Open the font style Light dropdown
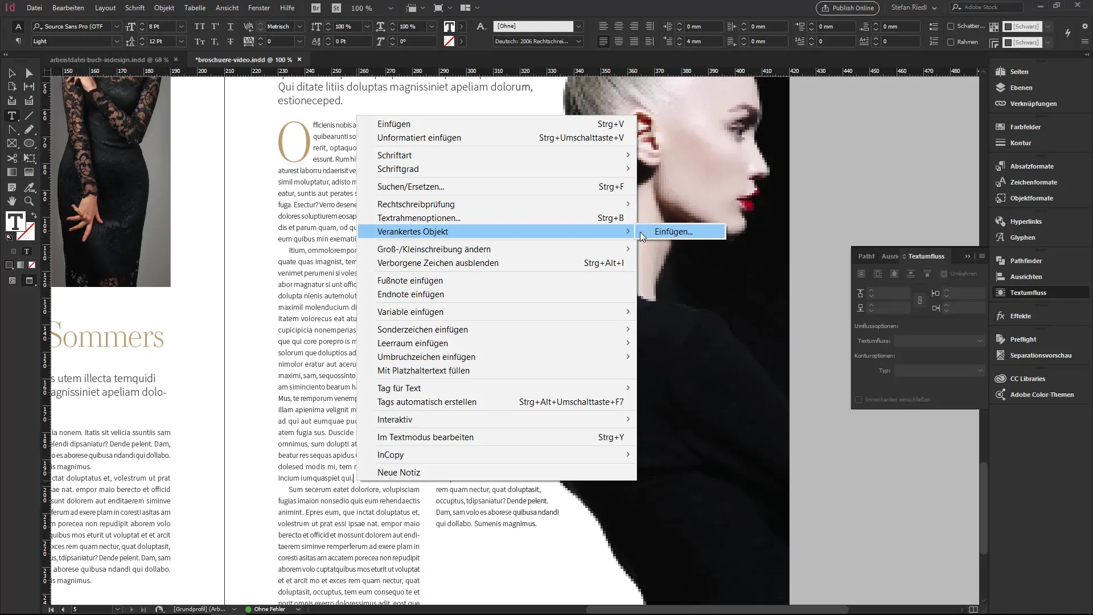This screenshot has height=615, width=1093. (116, 41)
